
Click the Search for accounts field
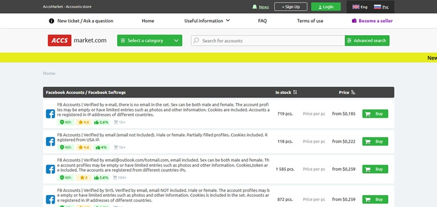point(268,41)
